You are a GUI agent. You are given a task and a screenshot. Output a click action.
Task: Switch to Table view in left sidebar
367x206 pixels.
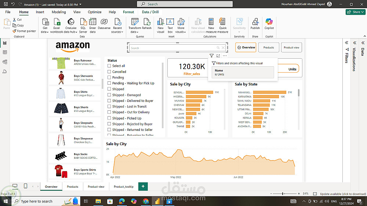click(x=5, y=52)
